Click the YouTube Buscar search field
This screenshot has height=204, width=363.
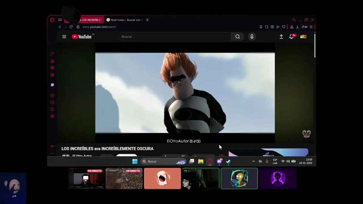click(175, 37)
